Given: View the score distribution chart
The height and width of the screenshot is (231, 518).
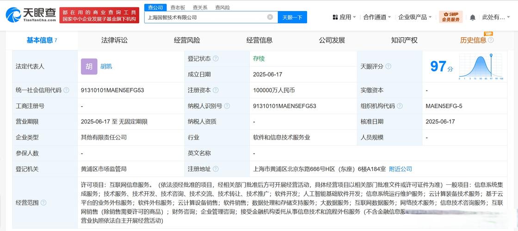Looking at the screenshot, I should coord(481,67).
